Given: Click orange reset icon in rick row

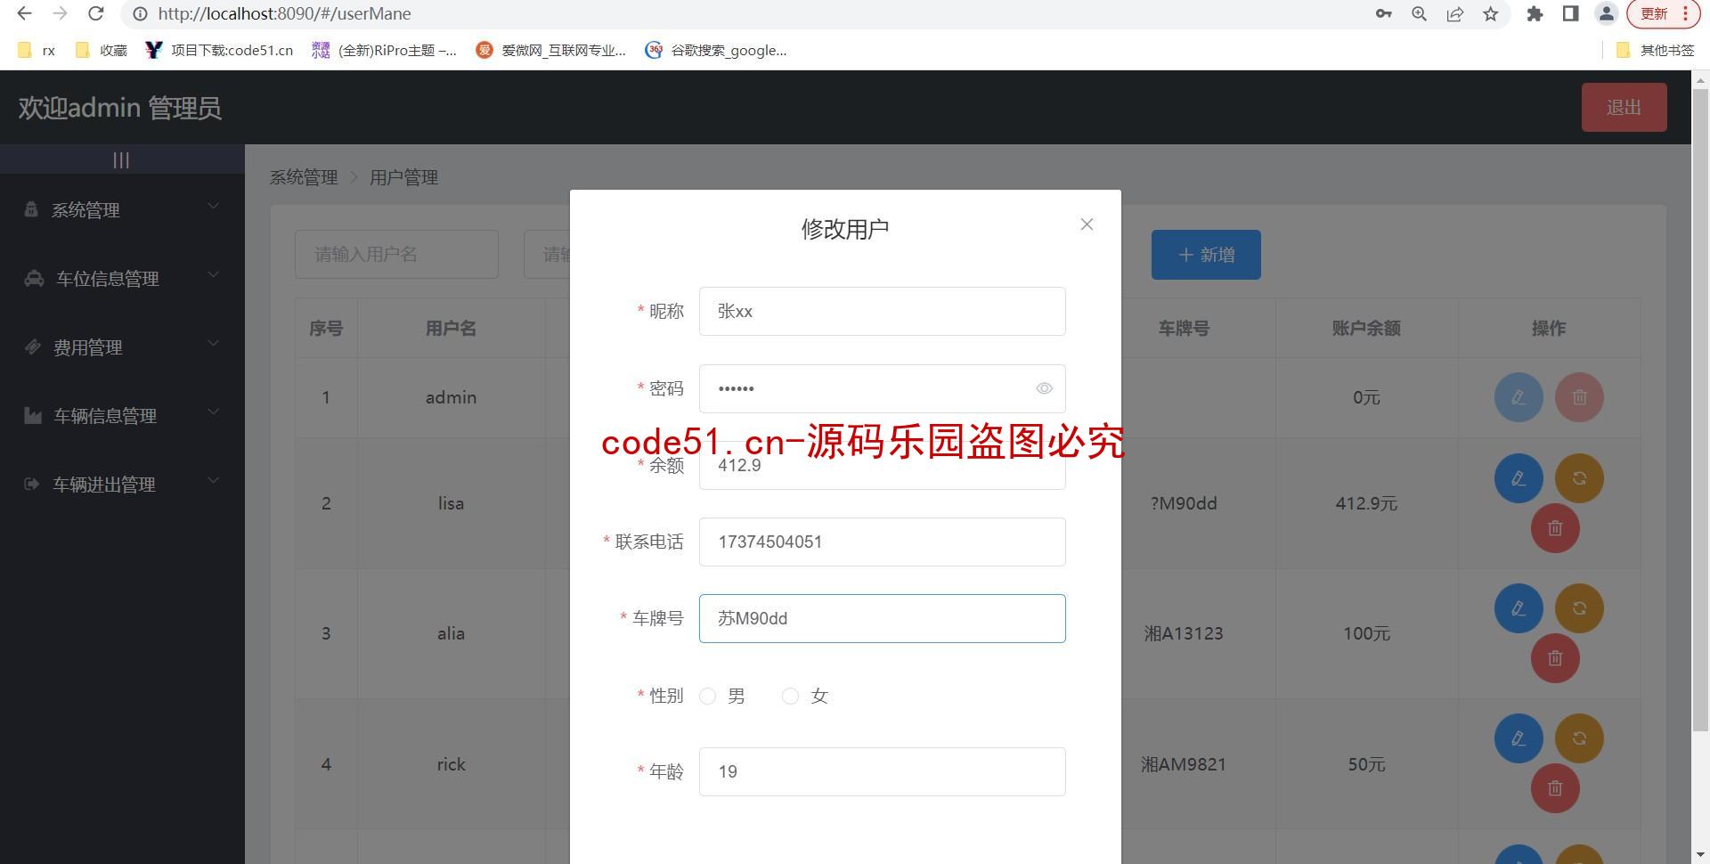Looking at the screenshot, I should click(1579, 738).
